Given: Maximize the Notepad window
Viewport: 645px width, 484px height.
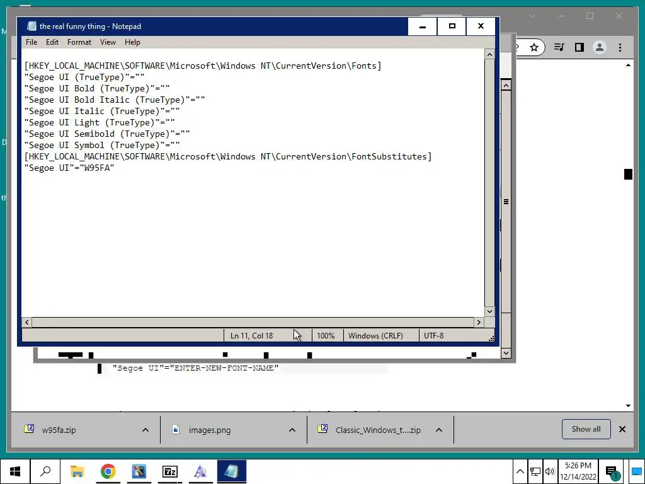Looking at the screenshot, I should (x=452, y=26).
